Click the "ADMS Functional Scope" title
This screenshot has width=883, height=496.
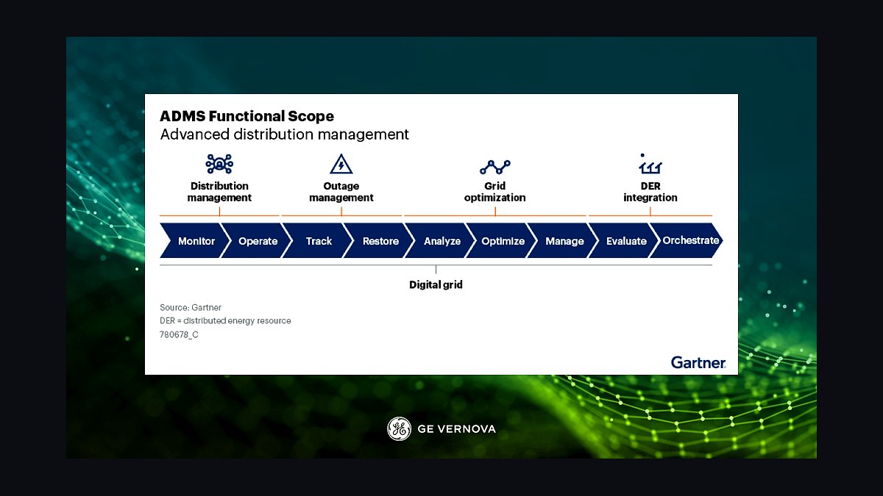coord(247,116)
